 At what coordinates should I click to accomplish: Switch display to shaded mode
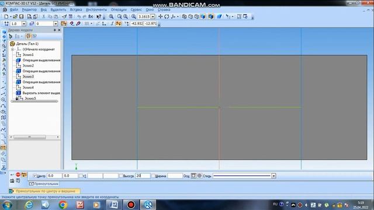click(x=203, y=16)
